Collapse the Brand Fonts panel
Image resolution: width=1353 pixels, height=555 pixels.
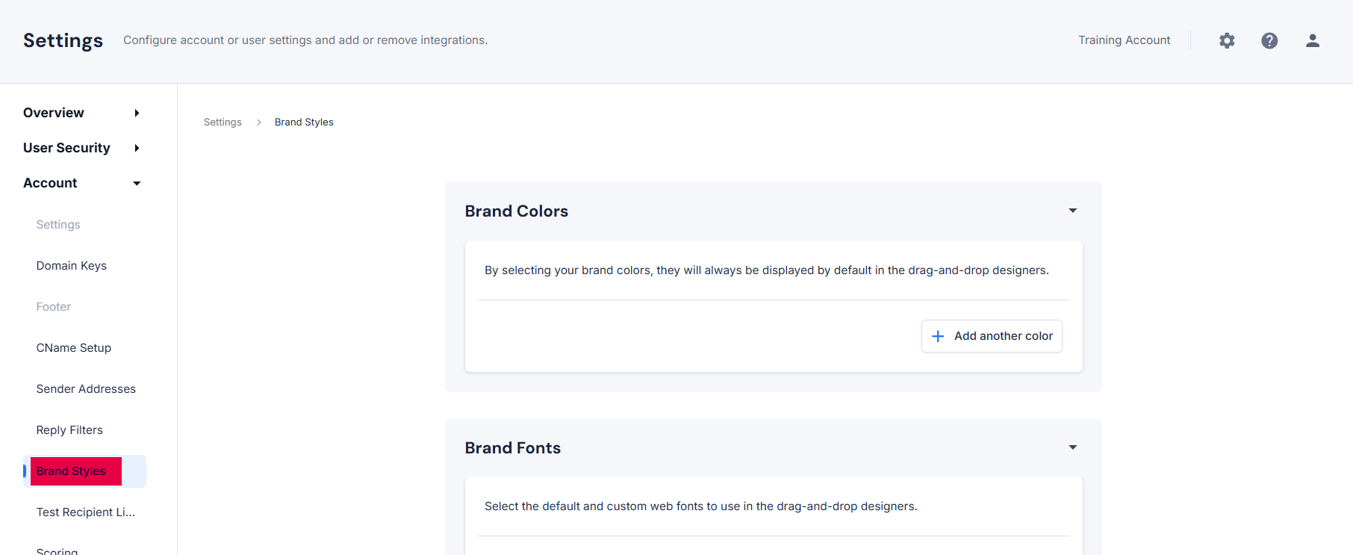click(x=1073, y=447)
